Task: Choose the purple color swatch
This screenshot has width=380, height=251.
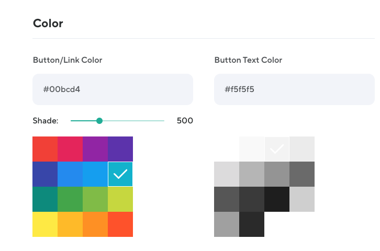Action: coord(95,149)
